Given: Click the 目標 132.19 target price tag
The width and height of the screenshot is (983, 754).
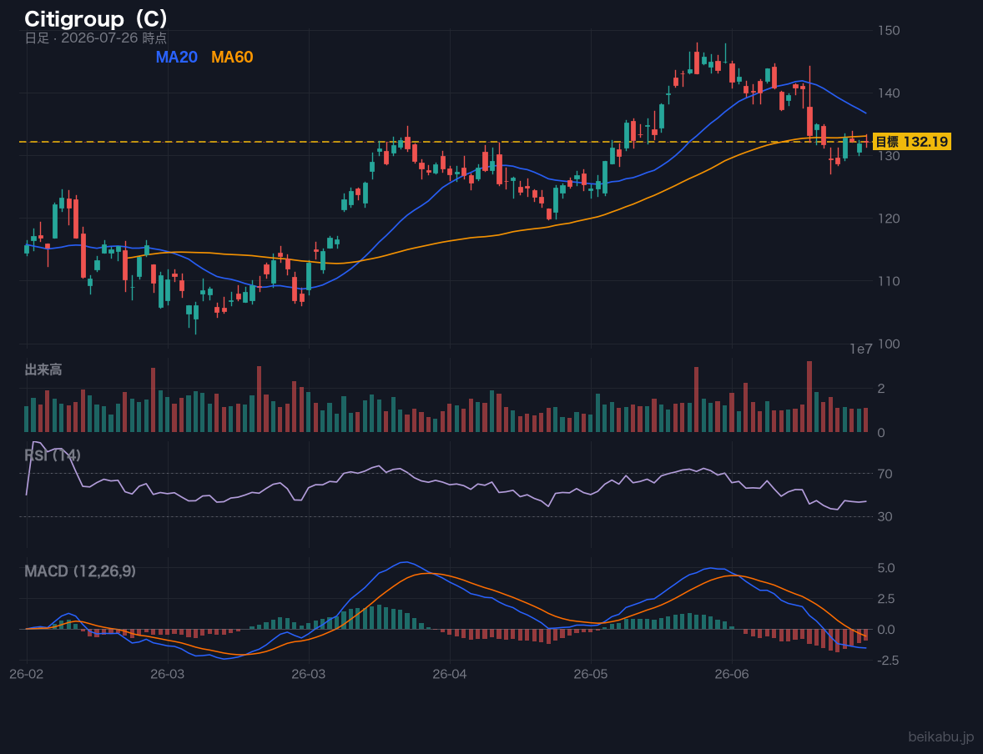Looking at the screenshot, I should [x=911, y=142].
